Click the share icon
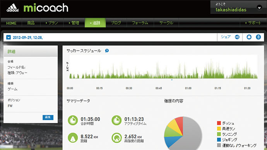This screenshot has height=150, width=267. click(x=237, y=37)
